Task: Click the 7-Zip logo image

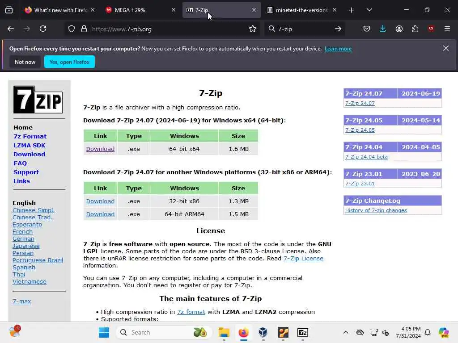Action: [38, 100]
